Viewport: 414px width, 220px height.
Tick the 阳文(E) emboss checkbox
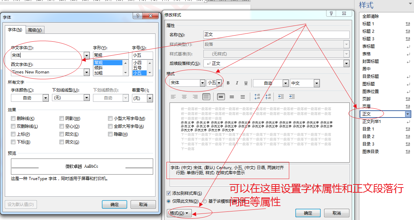tap(62, 134)
